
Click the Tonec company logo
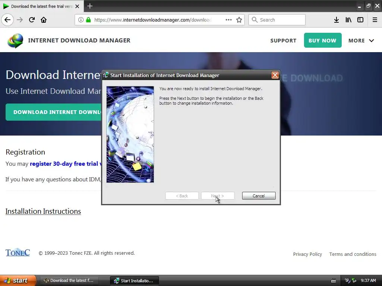[x=18, y=252]
